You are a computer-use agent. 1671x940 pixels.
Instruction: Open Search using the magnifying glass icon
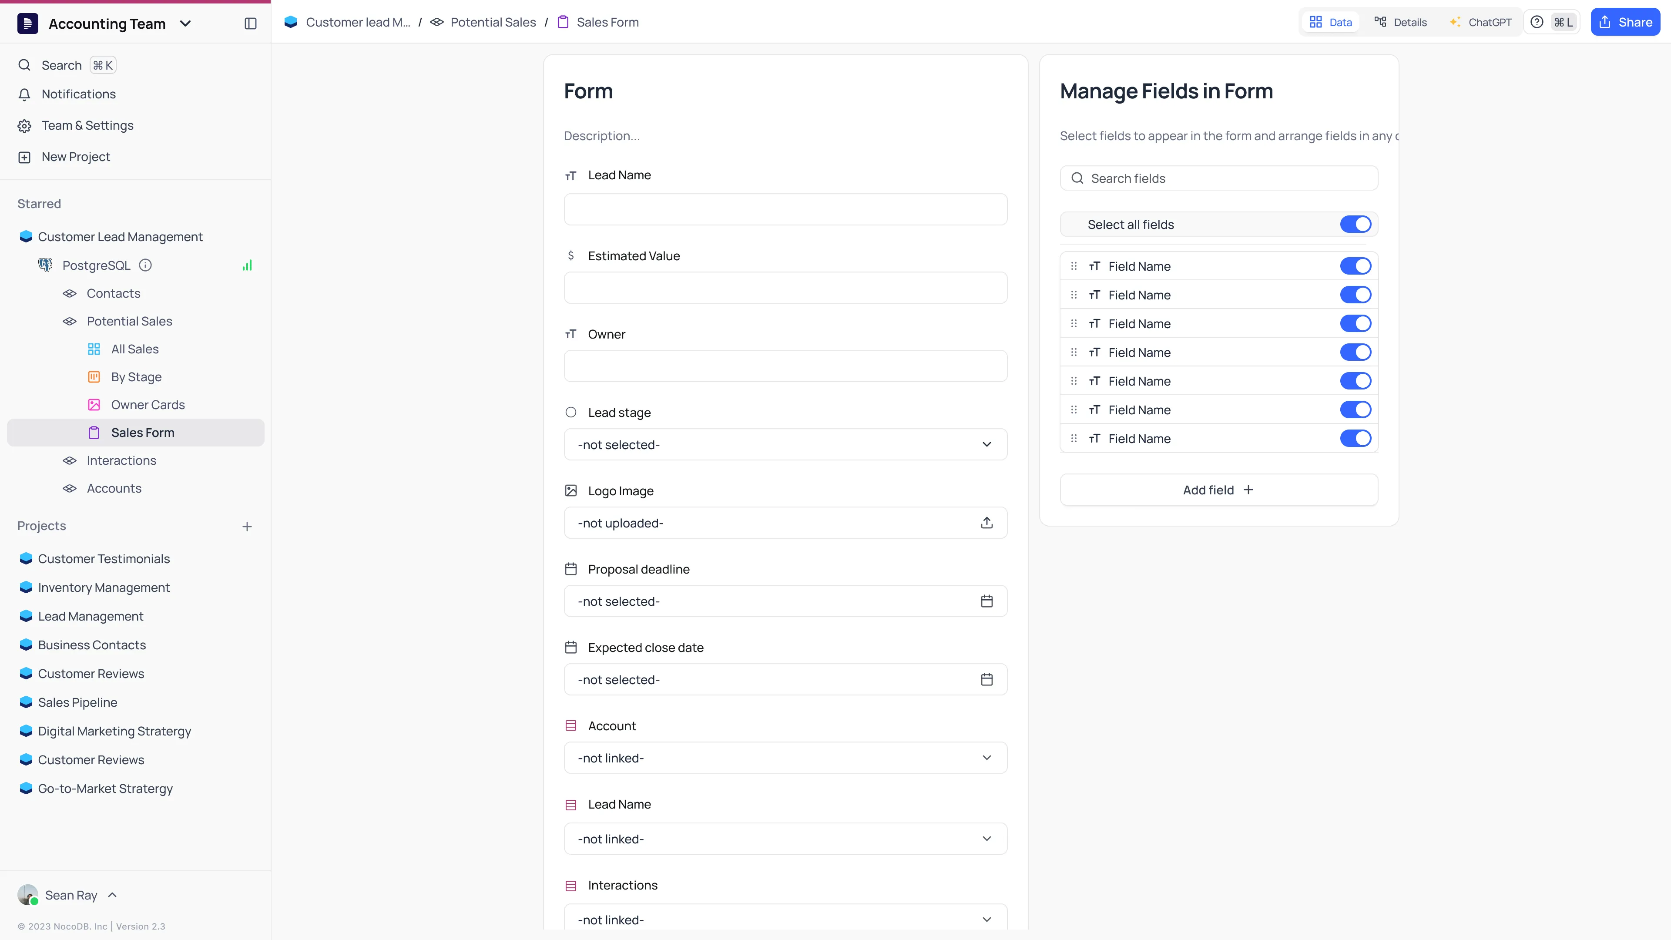click(x=25, y=65)
